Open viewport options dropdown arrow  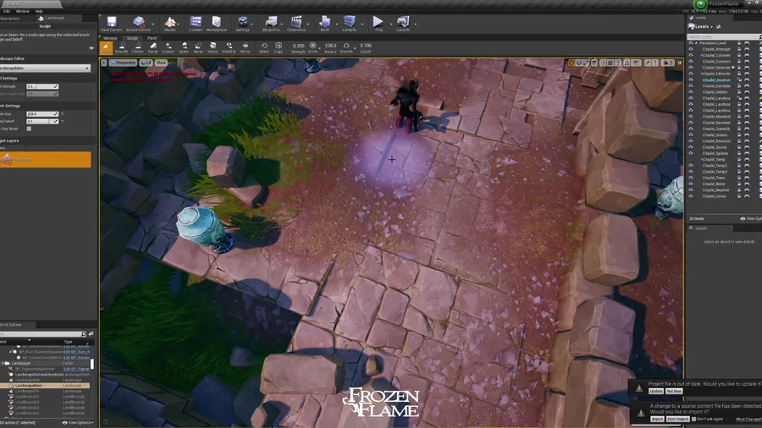coord(104,63)
